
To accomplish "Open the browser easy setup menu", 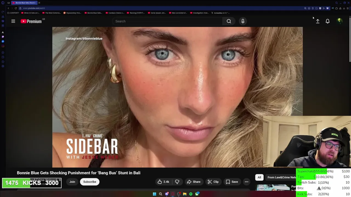I will [x=347, y=8].
